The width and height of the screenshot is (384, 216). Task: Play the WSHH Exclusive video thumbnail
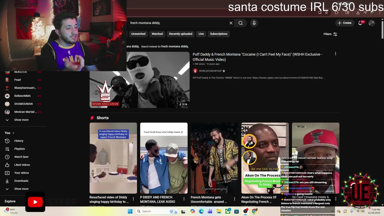click(x=139, y=80)
